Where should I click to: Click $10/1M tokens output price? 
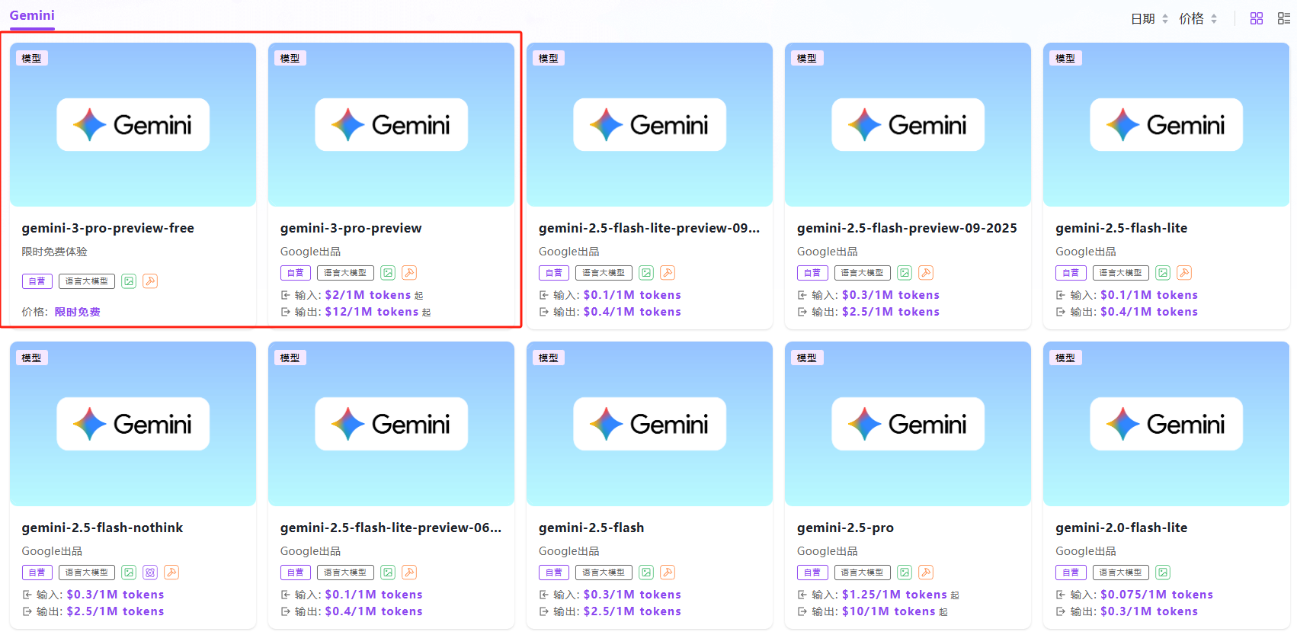click(x=889, y=611)
